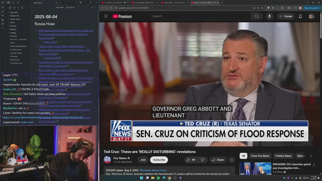Click Join button for Fox News
The image size is (322, 181).
coord(143,160)
